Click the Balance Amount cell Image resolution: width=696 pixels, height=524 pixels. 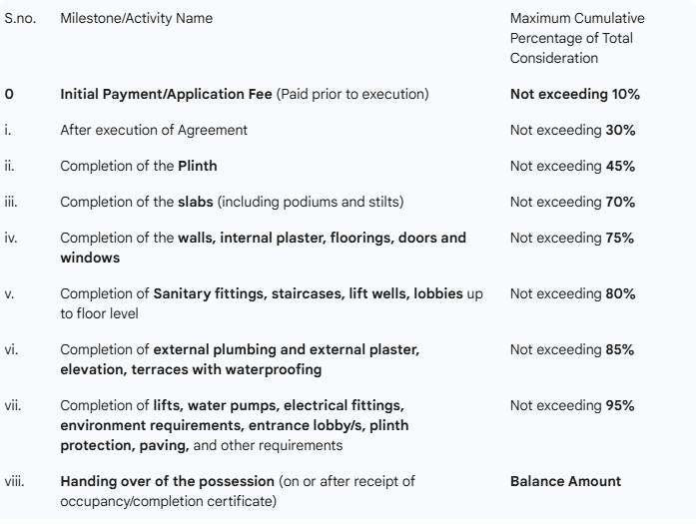coord(565,481)
